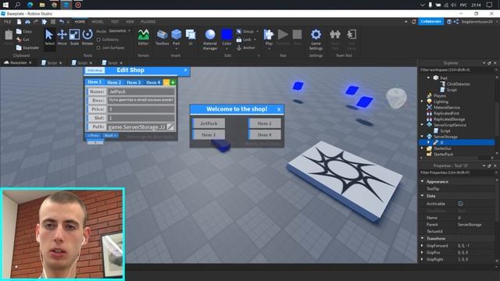Image resolution: width=500 pixels, height=281 pixels.
Task: Click the Group icon
Action: (x=239, y=31)
